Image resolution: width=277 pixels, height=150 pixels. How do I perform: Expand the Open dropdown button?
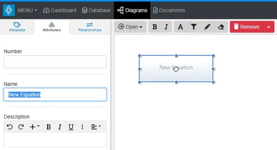[x=130, y=27]
